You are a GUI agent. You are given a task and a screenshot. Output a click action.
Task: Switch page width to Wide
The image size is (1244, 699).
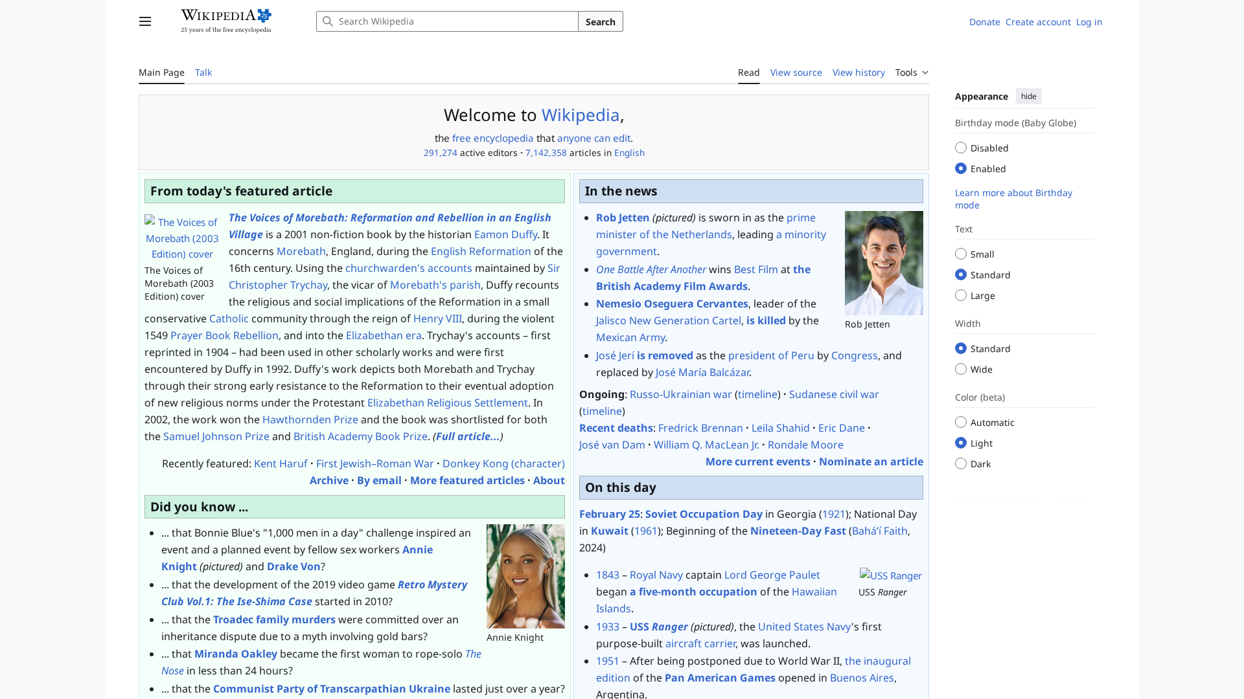point(961,369)
